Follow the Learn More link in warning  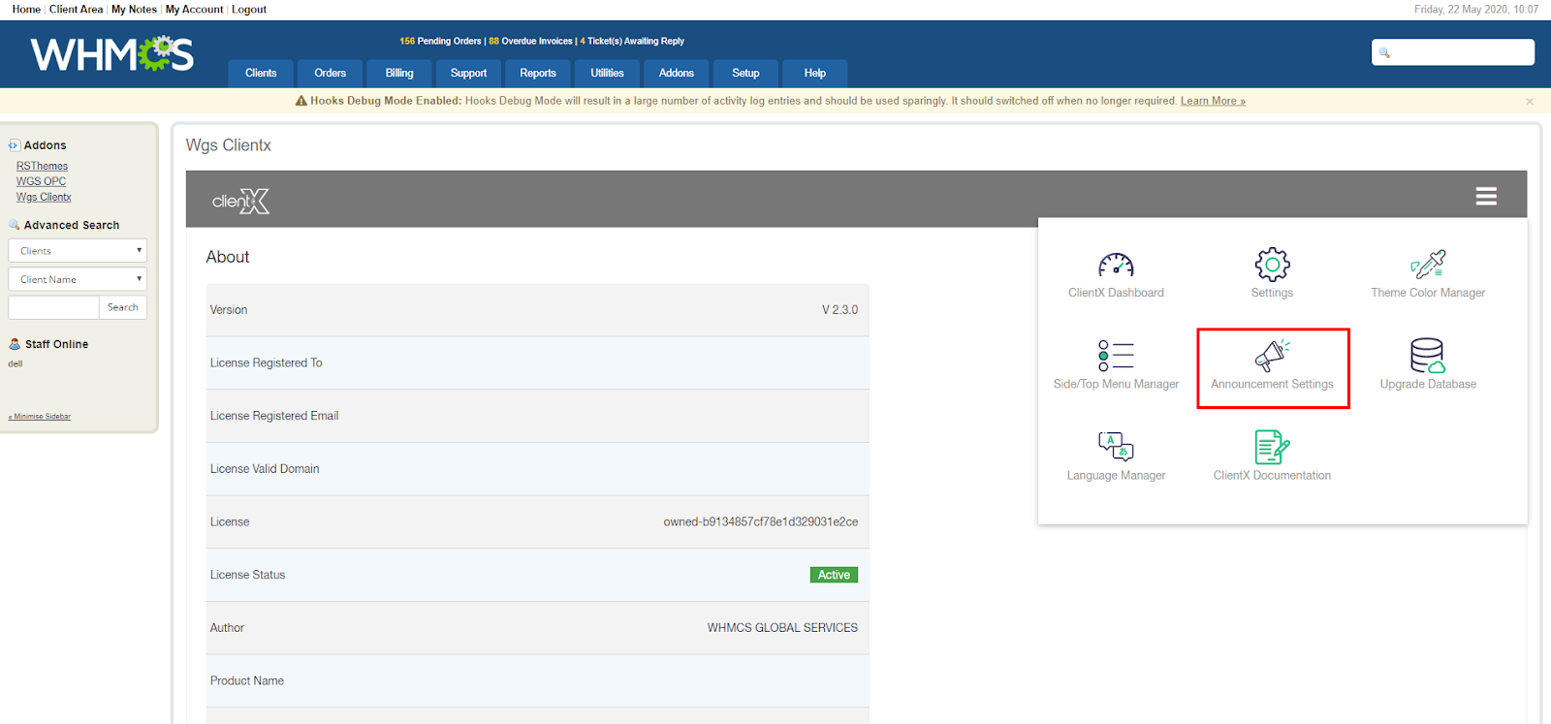click(1212, 101)
